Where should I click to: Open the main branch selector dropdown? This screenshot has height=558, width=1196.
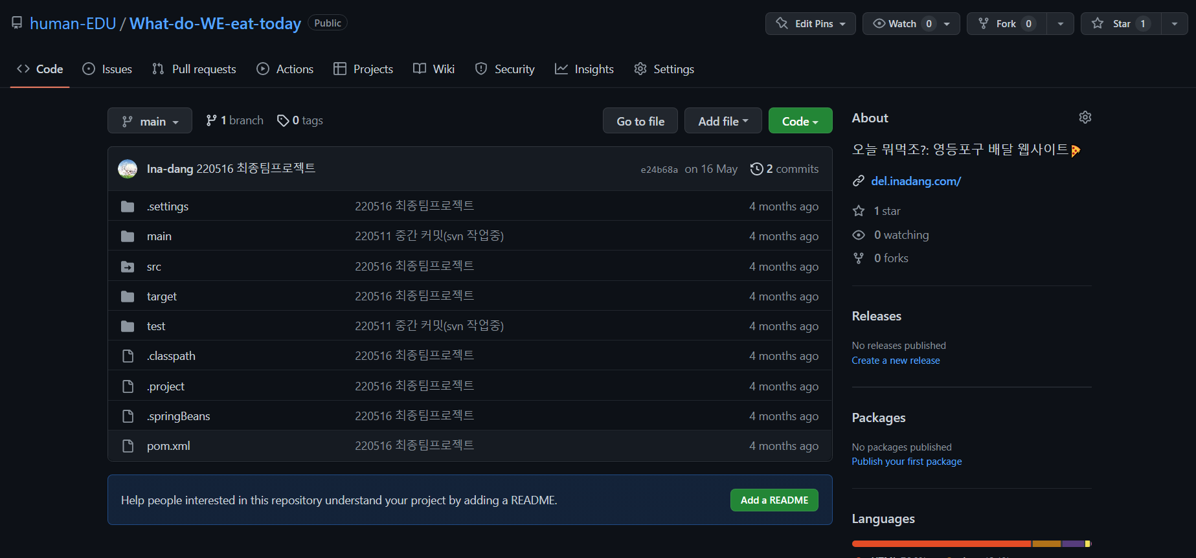point(150,121)
